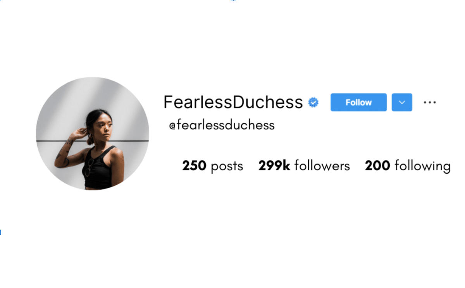This screenshot has height=288, width=465.
Task: Open the 250 posts stat
Action: [x=213, y=166]
